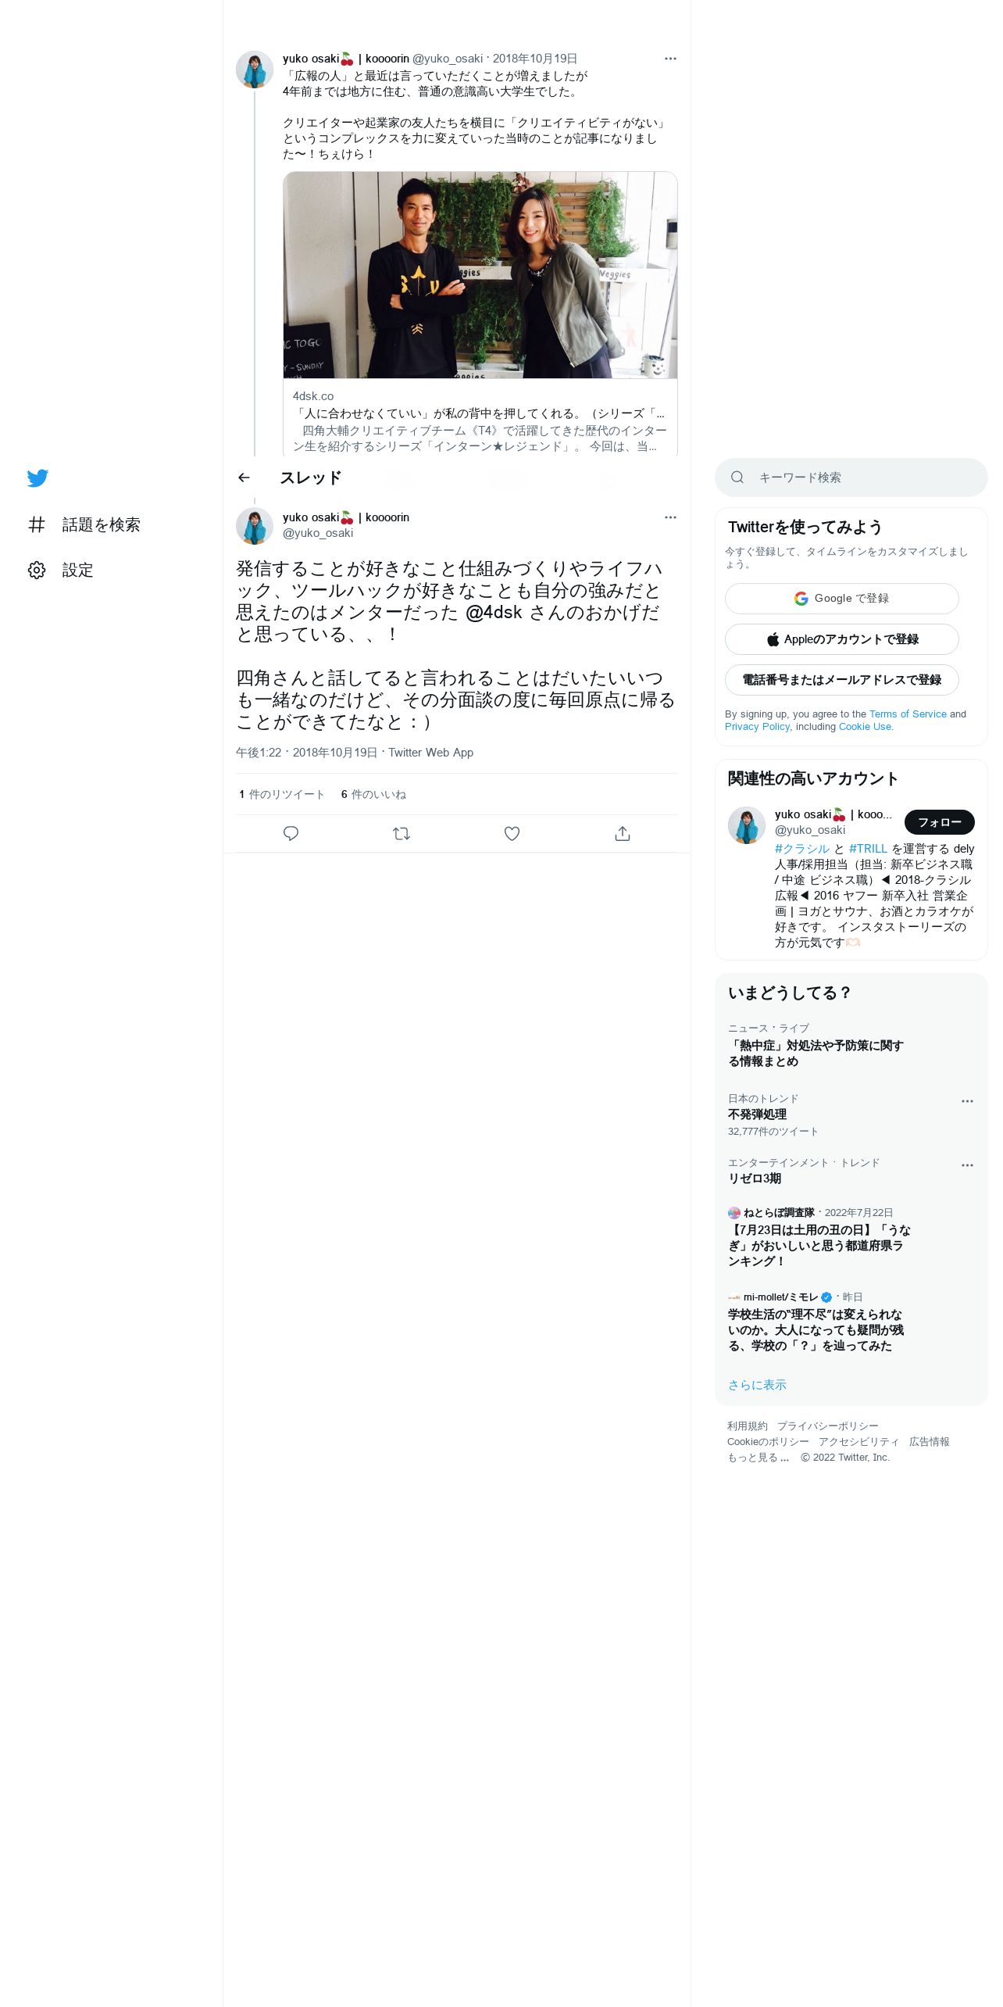Retweet the main tweet using the retweet icon
This screenshot has width=1003, height=2007.
tap(402, 833)
